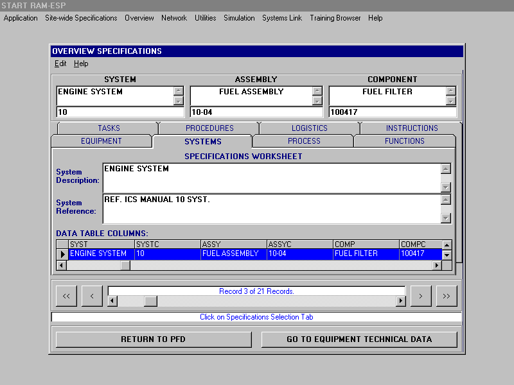Click record scrollbar right arrow

400,301
